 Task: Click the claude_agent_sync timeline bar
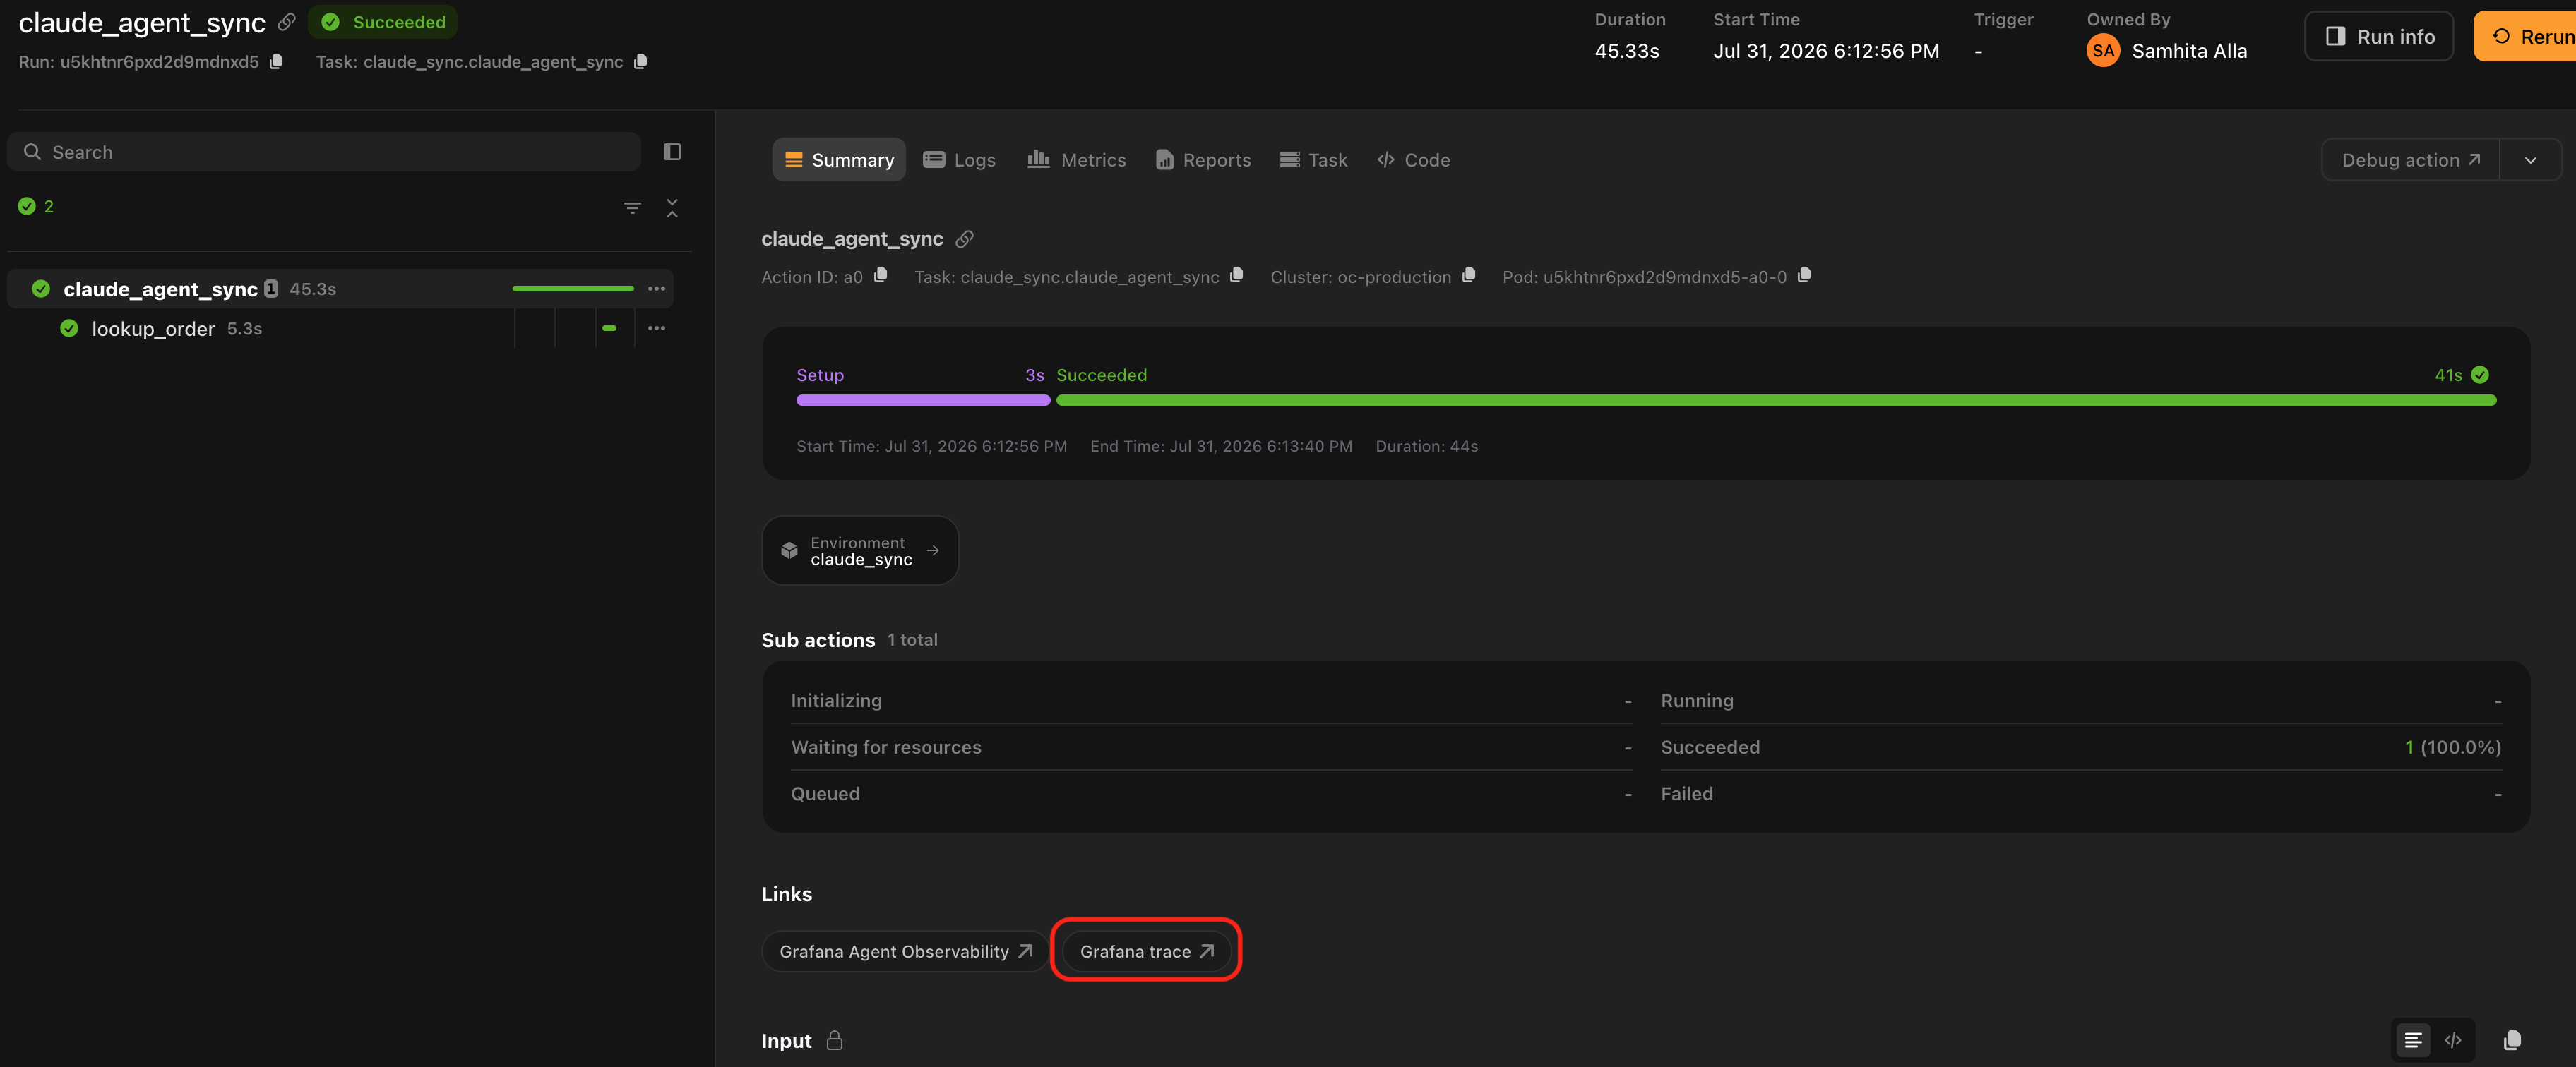pyautogui.click(x=573, y=289)
